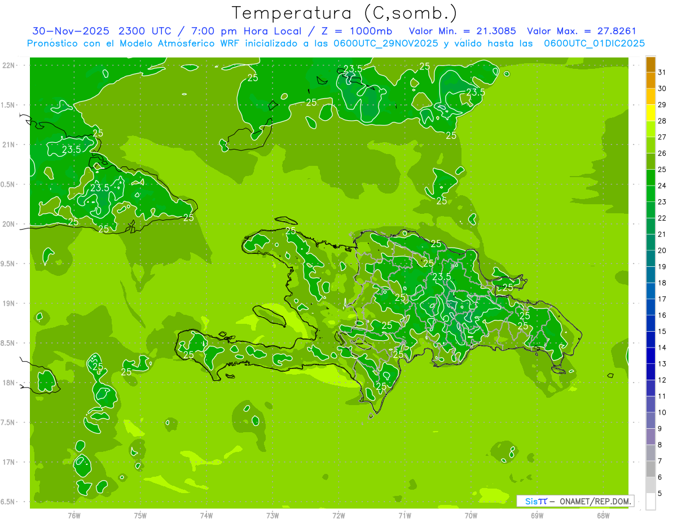Click the '0600UTC_01DIC2025' valid-until time text
Screen dimensions: 677x523
(x=595, y=43)
